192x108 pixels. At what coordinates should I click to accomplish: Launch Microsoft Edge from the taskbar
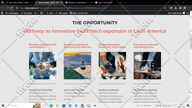point(51,105)
